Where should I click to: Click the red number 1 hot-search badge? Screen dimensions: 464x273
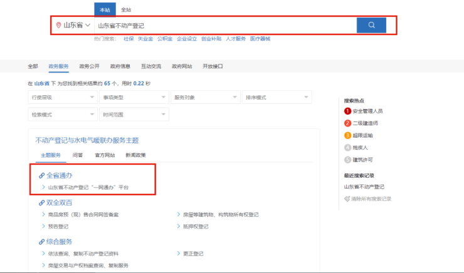[x=347, y=111]
